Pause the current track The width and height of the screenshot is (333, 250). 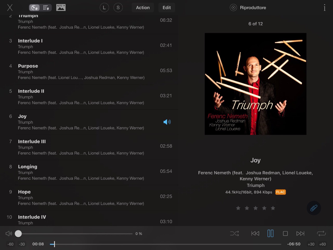271,233
